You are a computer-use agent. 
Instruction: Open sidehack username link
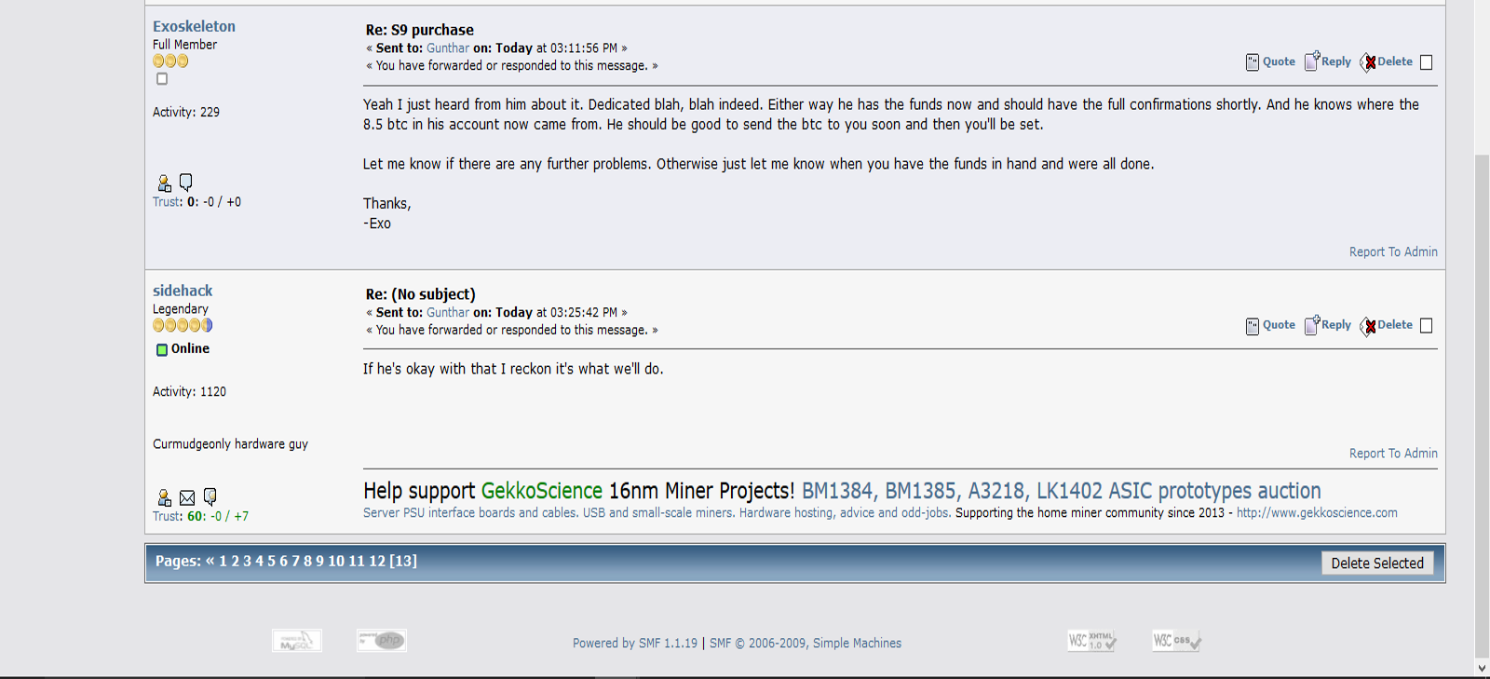(x=183, y=291)
